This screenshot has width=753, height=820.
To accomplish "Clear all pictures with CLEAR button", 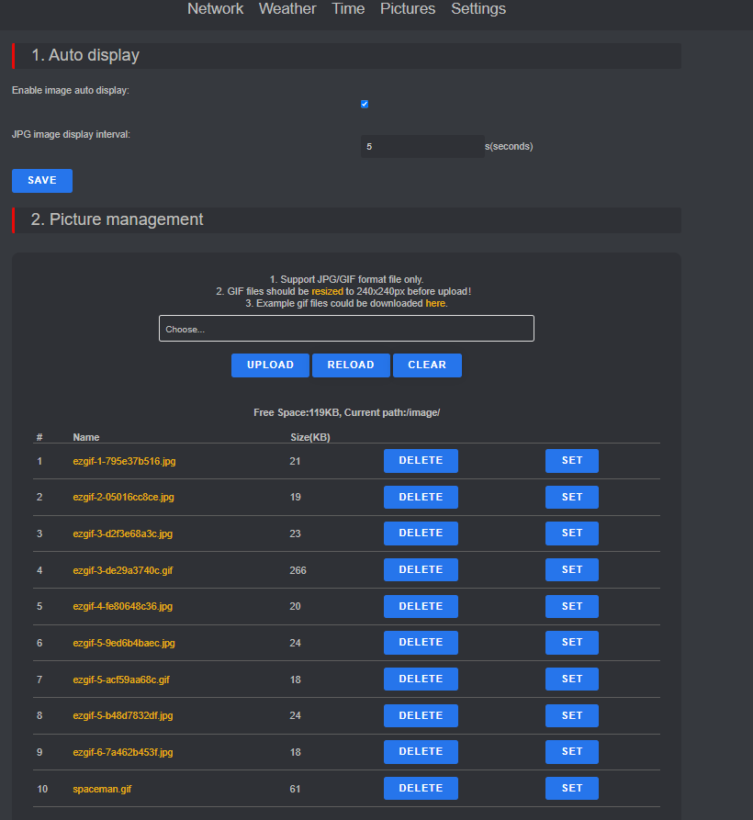I will [427, 365].
